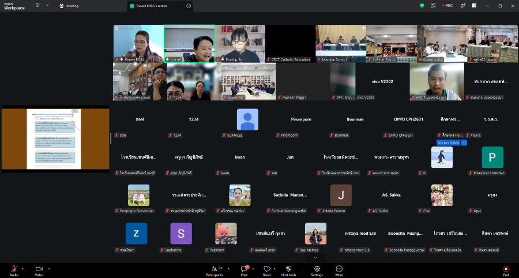Select the shared screen thumbnail

click(x=55, y=138)
